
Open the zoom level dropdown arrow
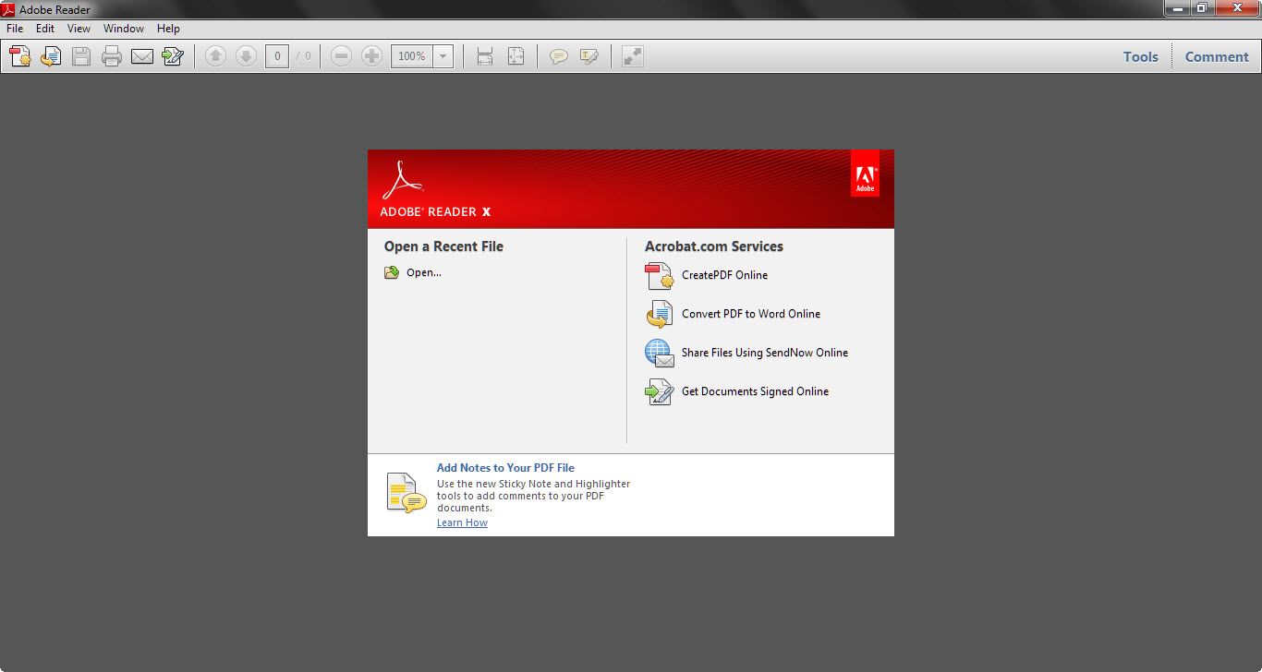443,56
